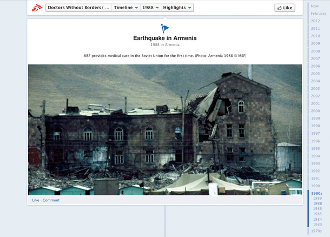Jump to Now in the timeline sidebar
330x237 pixels.
coord(314,6)
